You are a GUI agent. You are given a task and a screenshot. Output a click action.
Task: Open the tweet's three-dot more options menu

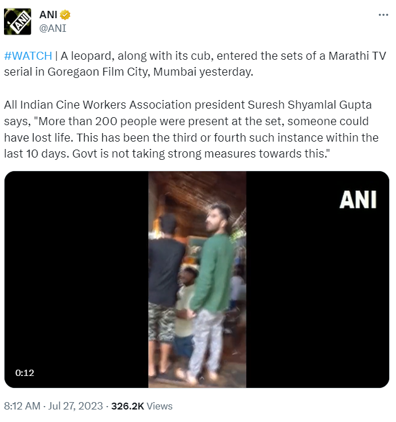point(382,15)
